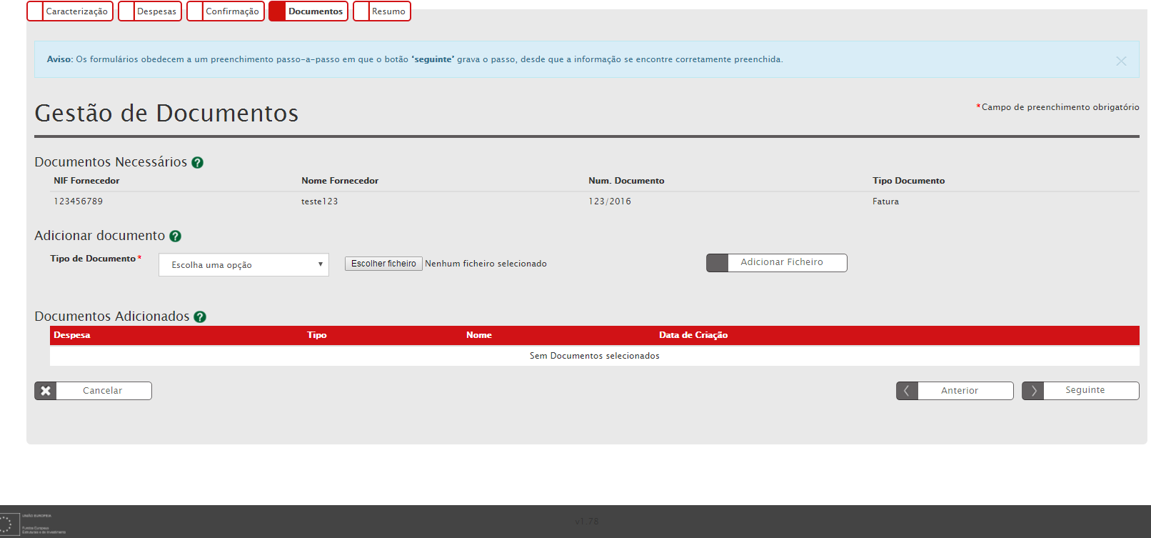Go back with the Anterior button
This screenshot has width=1151, height=538.
coord(955,391)
